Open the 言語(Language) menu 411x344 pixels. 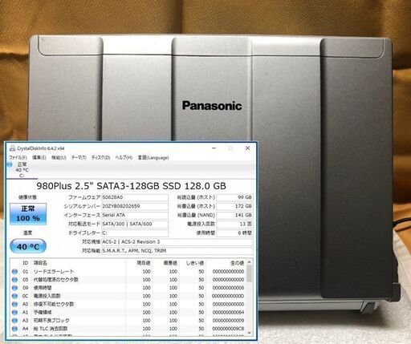point(153,157)
